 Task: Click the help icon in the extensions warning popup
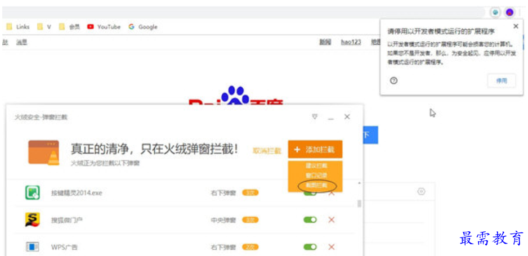click(x=393, y=80)
